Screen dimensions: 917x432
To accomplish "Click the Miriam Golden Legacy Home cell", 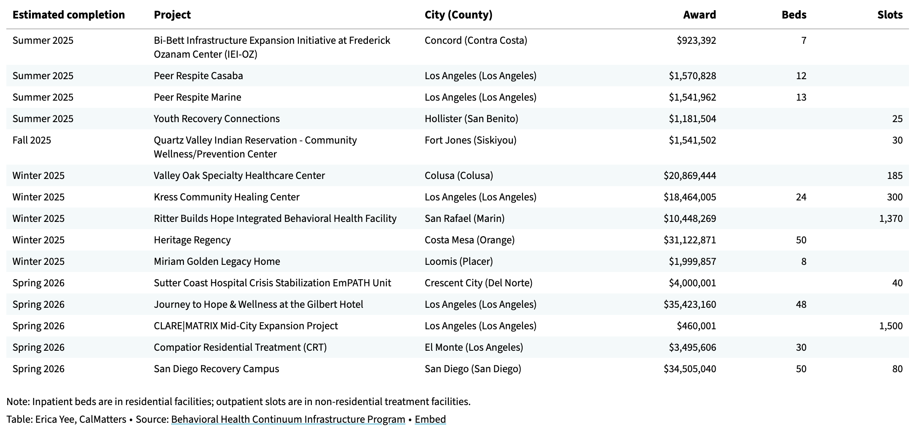I will click(x=217, y=261).
